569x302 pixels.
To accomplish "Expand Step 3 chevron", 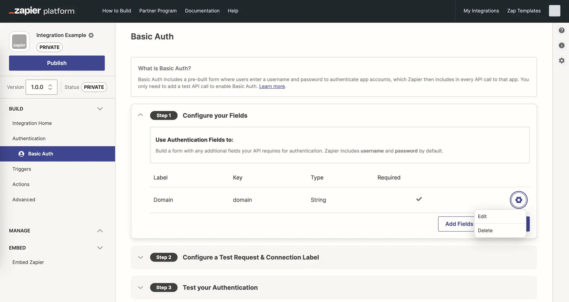I will tap(140, 288).
